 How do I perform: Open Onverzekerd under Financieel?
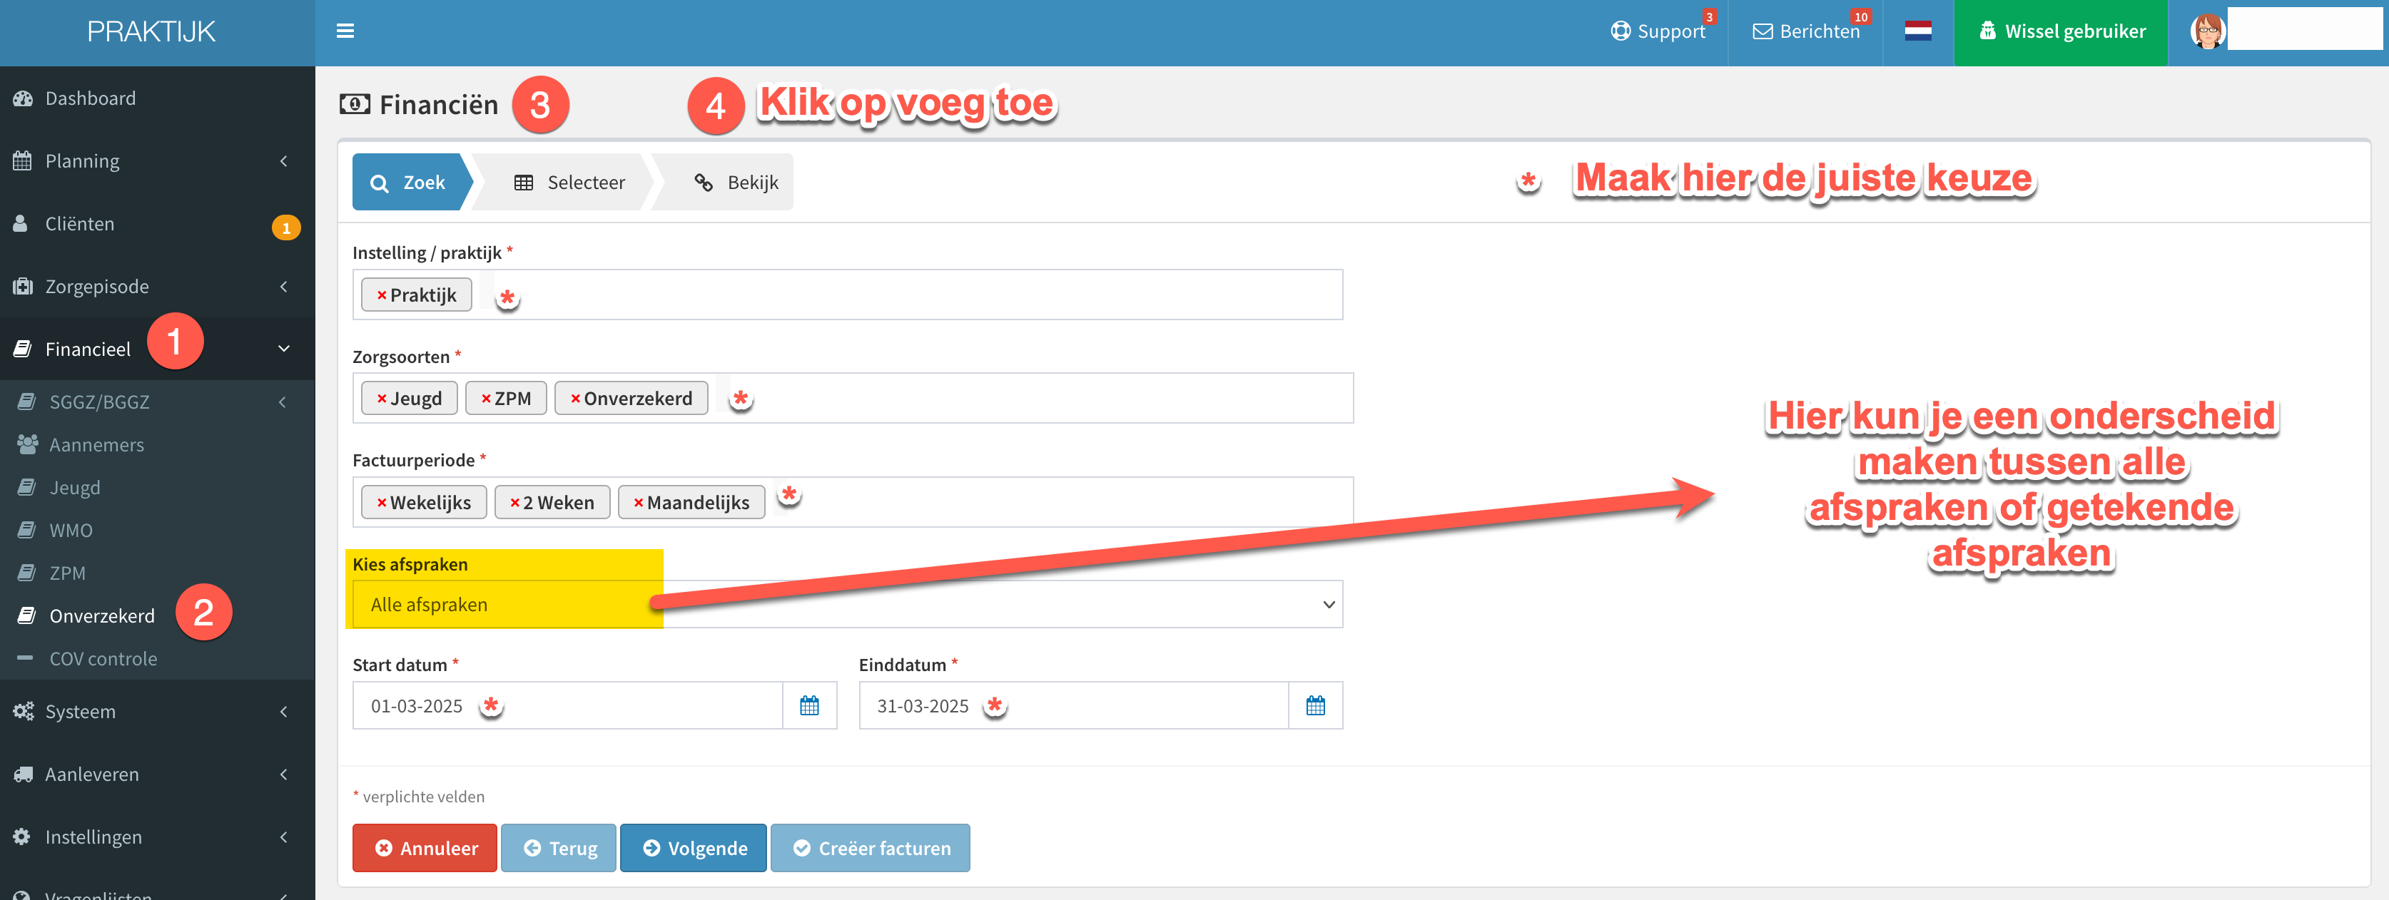point(158,615)
